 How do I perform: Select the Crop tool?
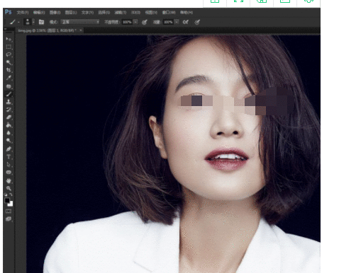point(9,70)
